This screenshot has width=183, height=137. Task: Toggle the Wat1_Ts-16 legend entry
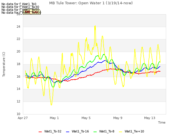[x=77, y=131]
